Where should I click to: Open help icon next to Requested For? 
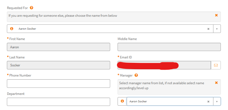pos(31,8)
